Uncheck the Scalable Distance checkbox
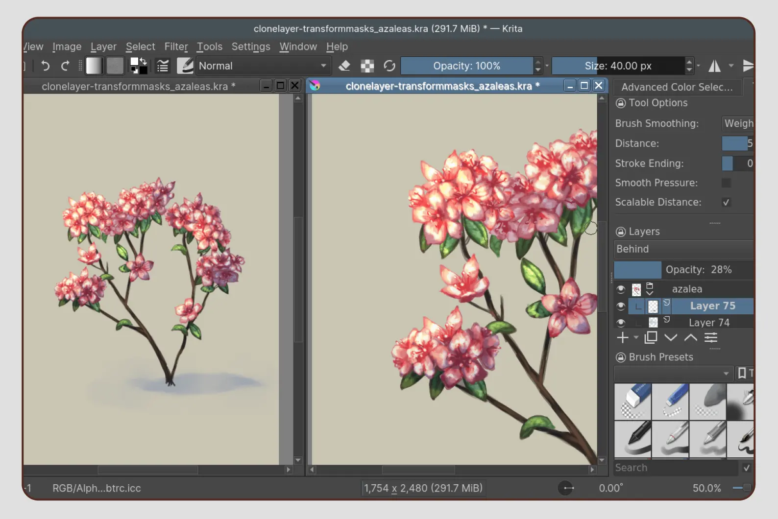 pyautogui.click(x=726, y=202)
